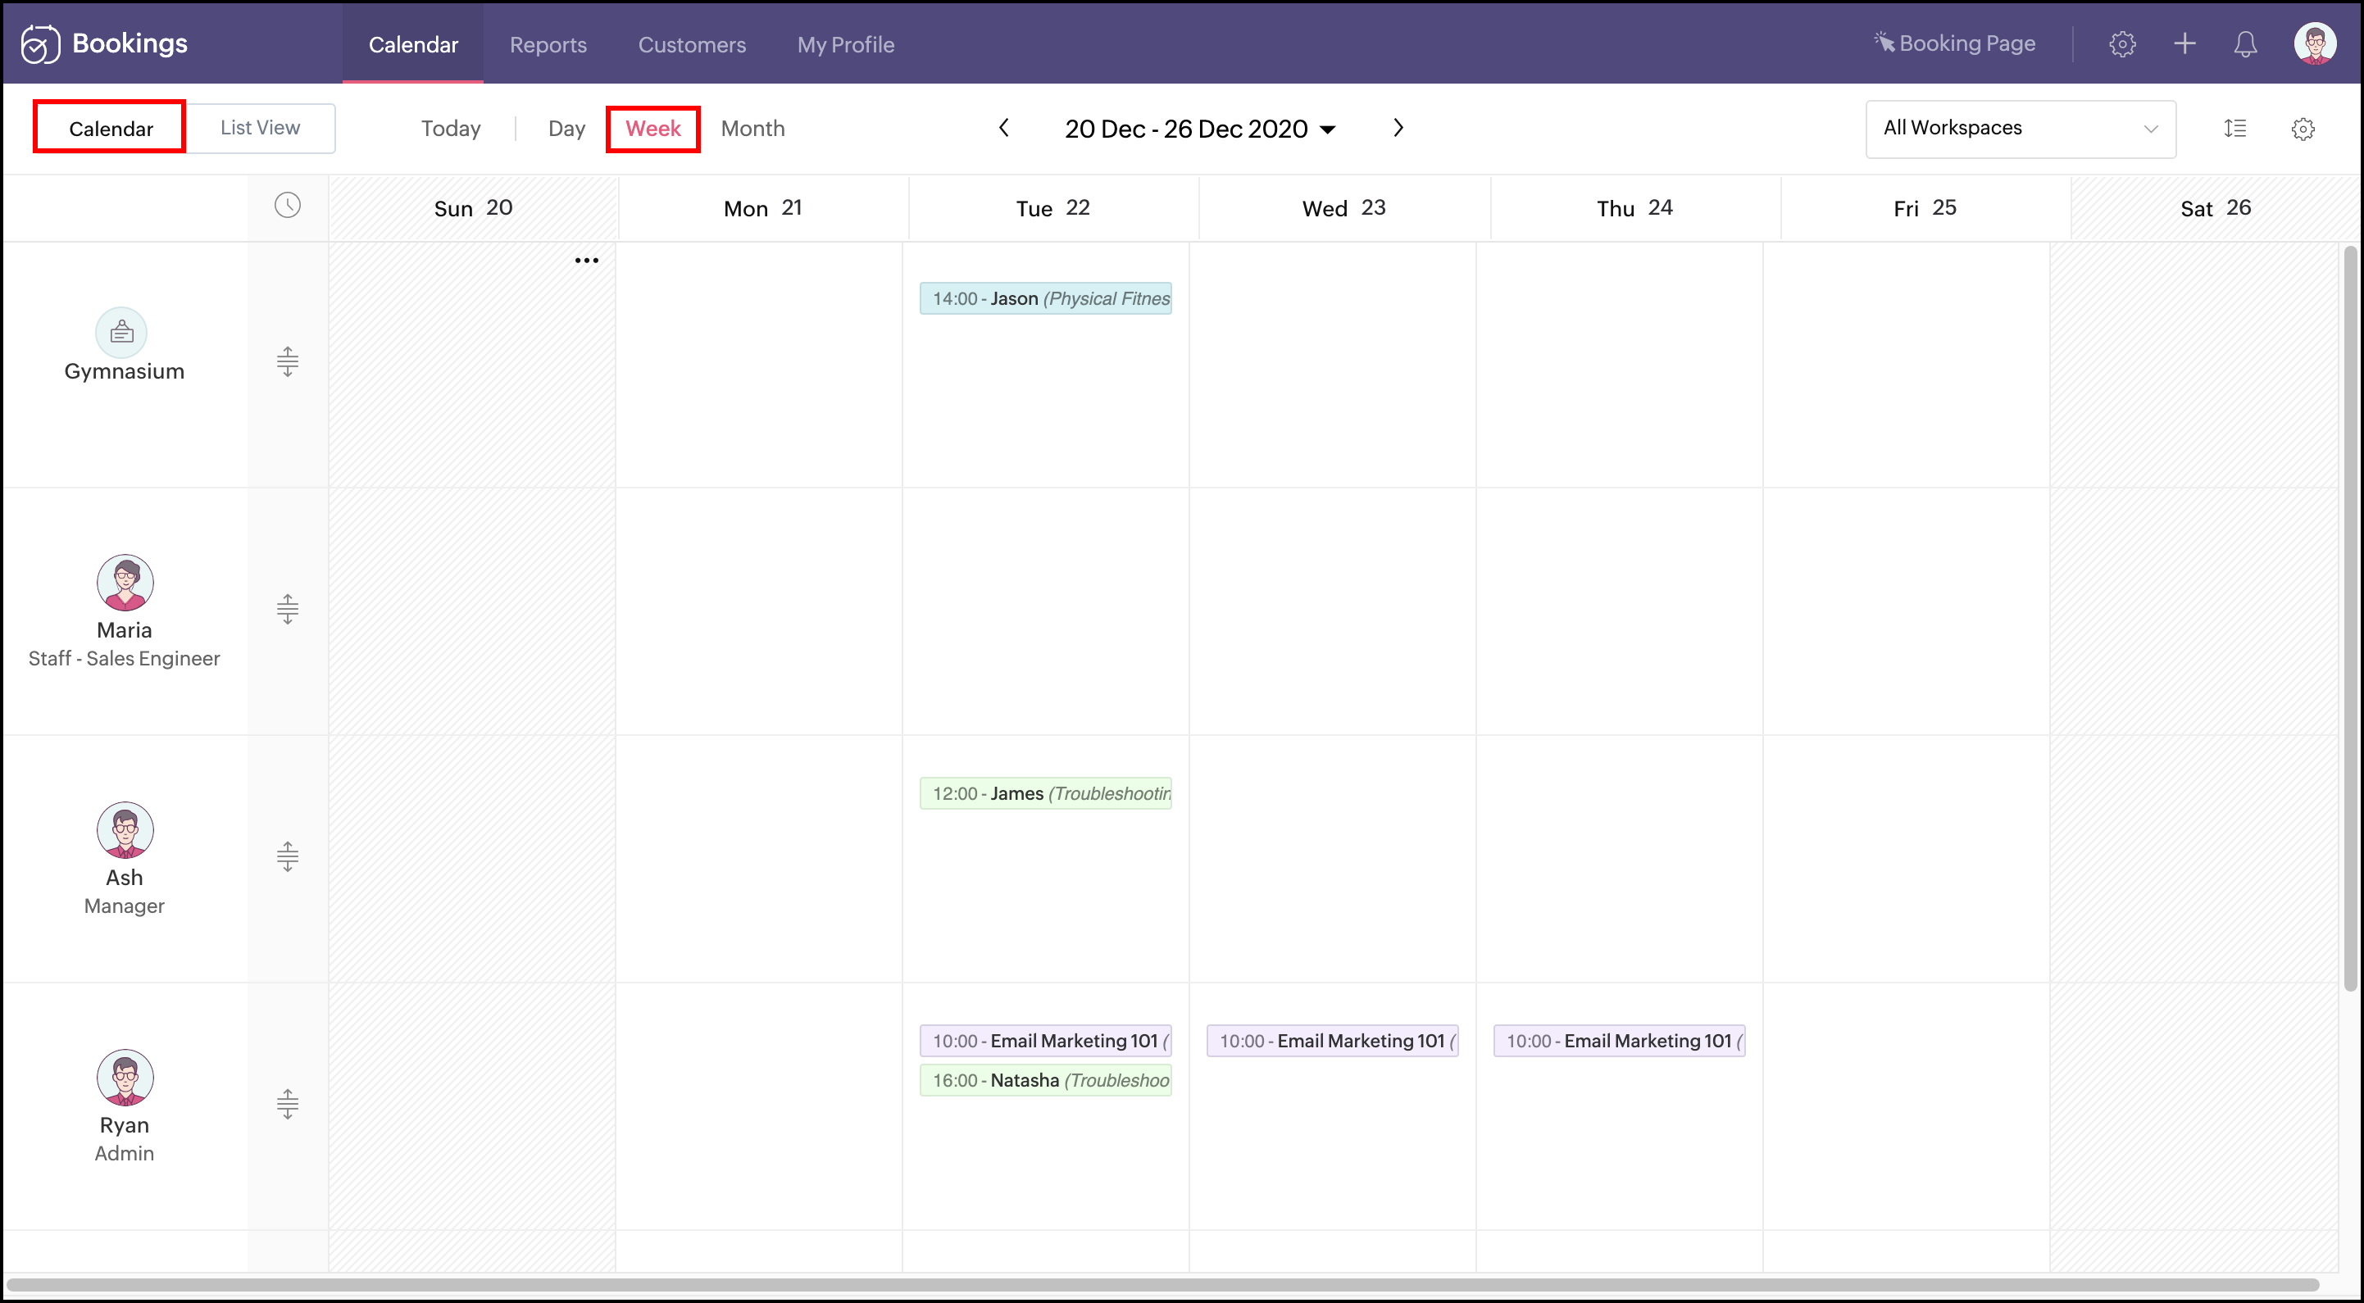Click the horizontal scrollbar at bottom
The image size is (2364, 1303).
pyautogui.click(x=1162, y=1283)
